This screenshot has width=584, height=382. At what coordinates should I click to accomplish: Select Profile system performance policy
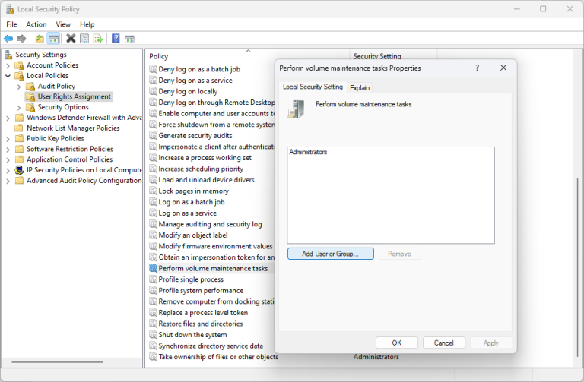pyautogui.click(x=201, y=291)
